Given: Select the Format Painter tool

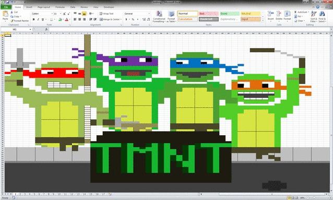Looking at the screenshot, I should pyautogui.click(x=19, y=21).
